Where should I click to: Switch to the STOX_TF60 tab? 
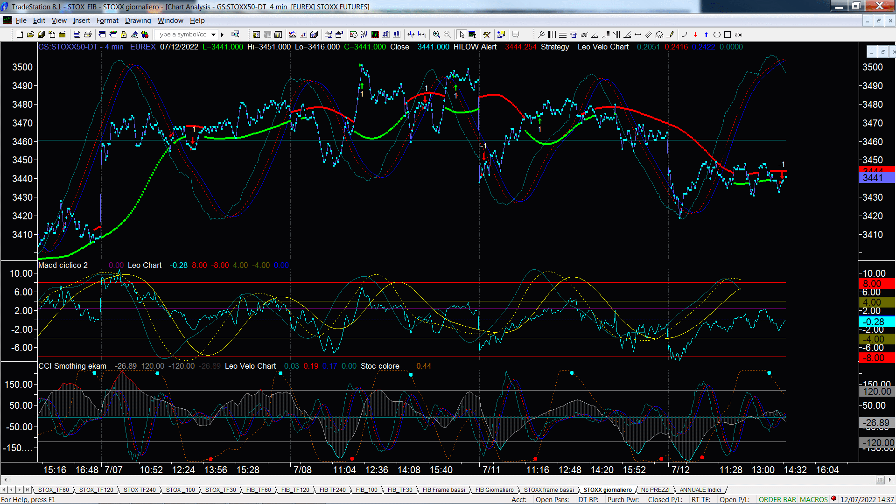[53, 490]
